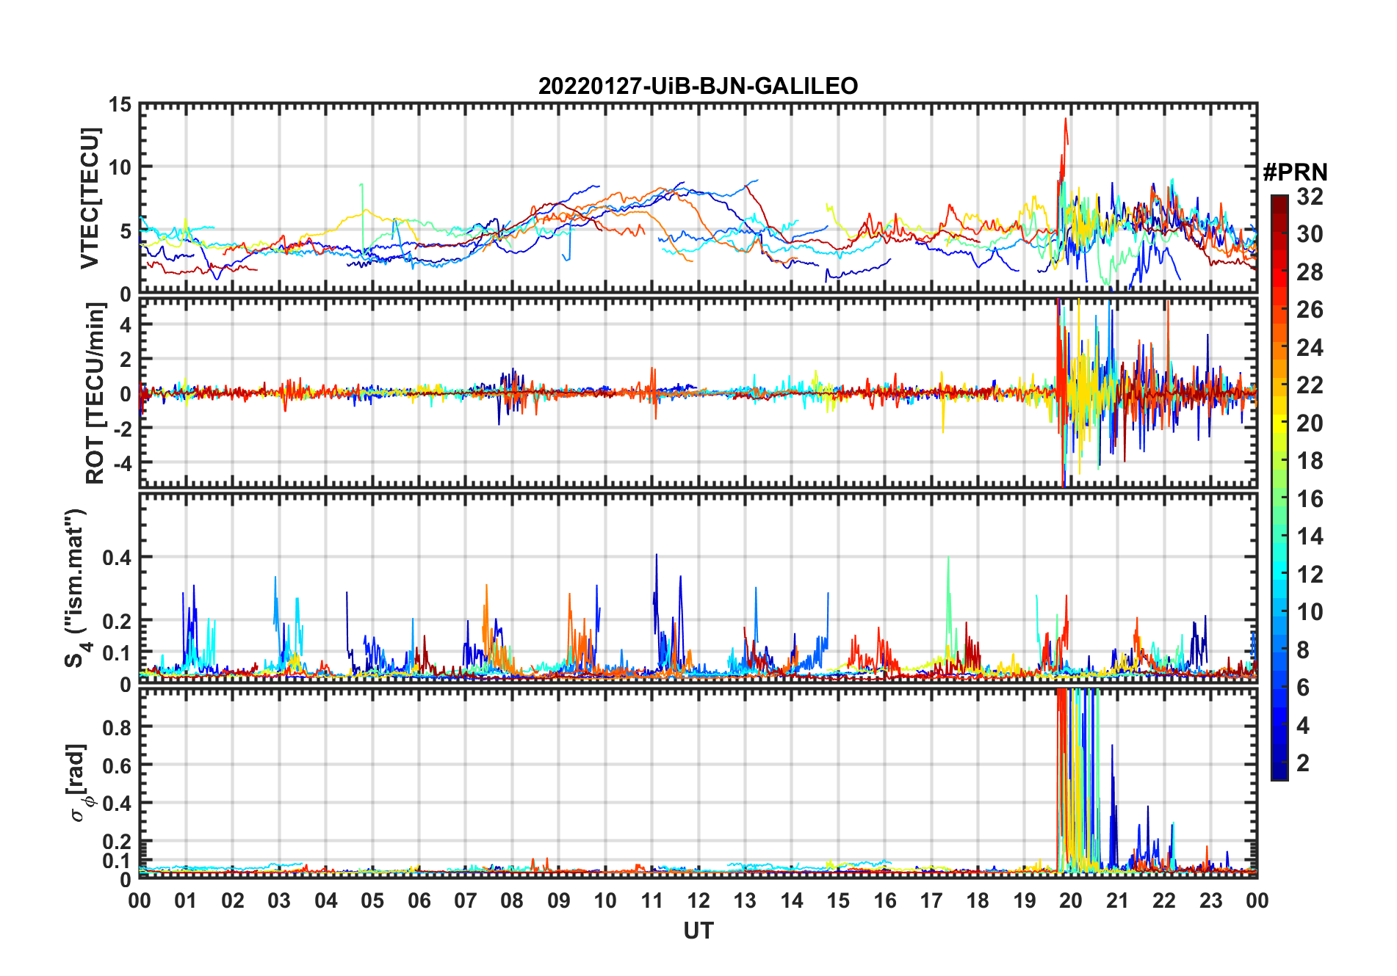Select the VTEC[TECU] y-axis label
1397x976 pixels.
tap(90, 198)
